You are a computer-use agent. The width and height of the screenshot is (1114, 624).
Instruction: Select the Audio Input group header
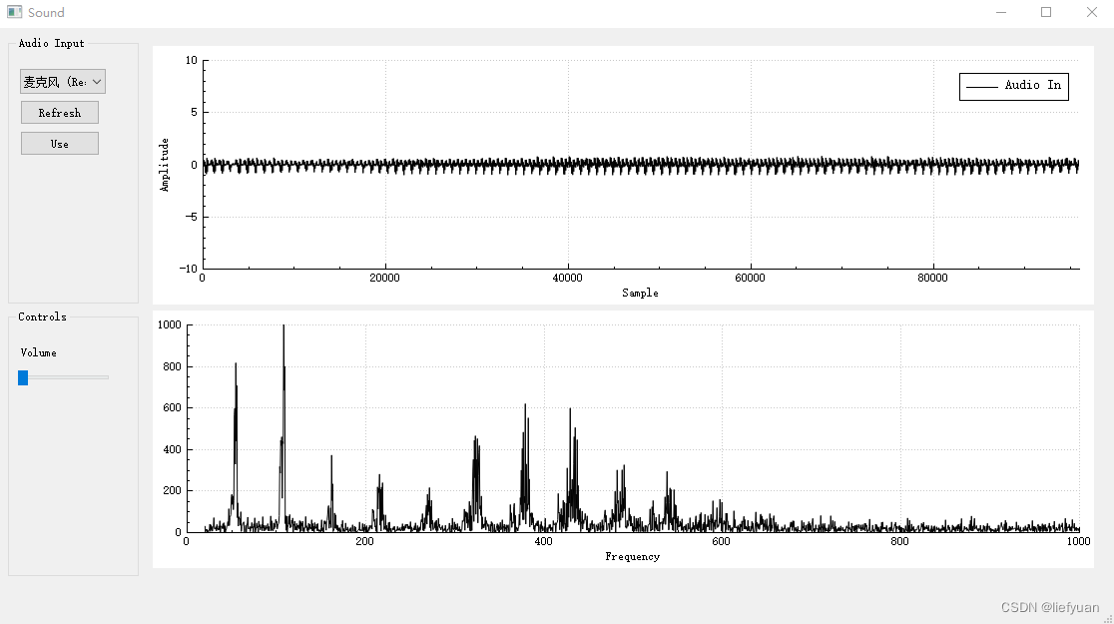50,43
